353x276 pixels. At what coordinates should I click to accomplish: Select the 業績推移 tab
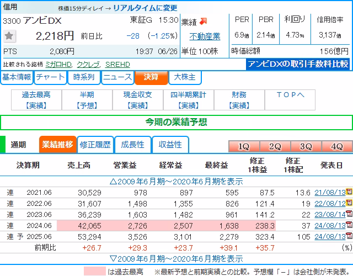(57, 145)
